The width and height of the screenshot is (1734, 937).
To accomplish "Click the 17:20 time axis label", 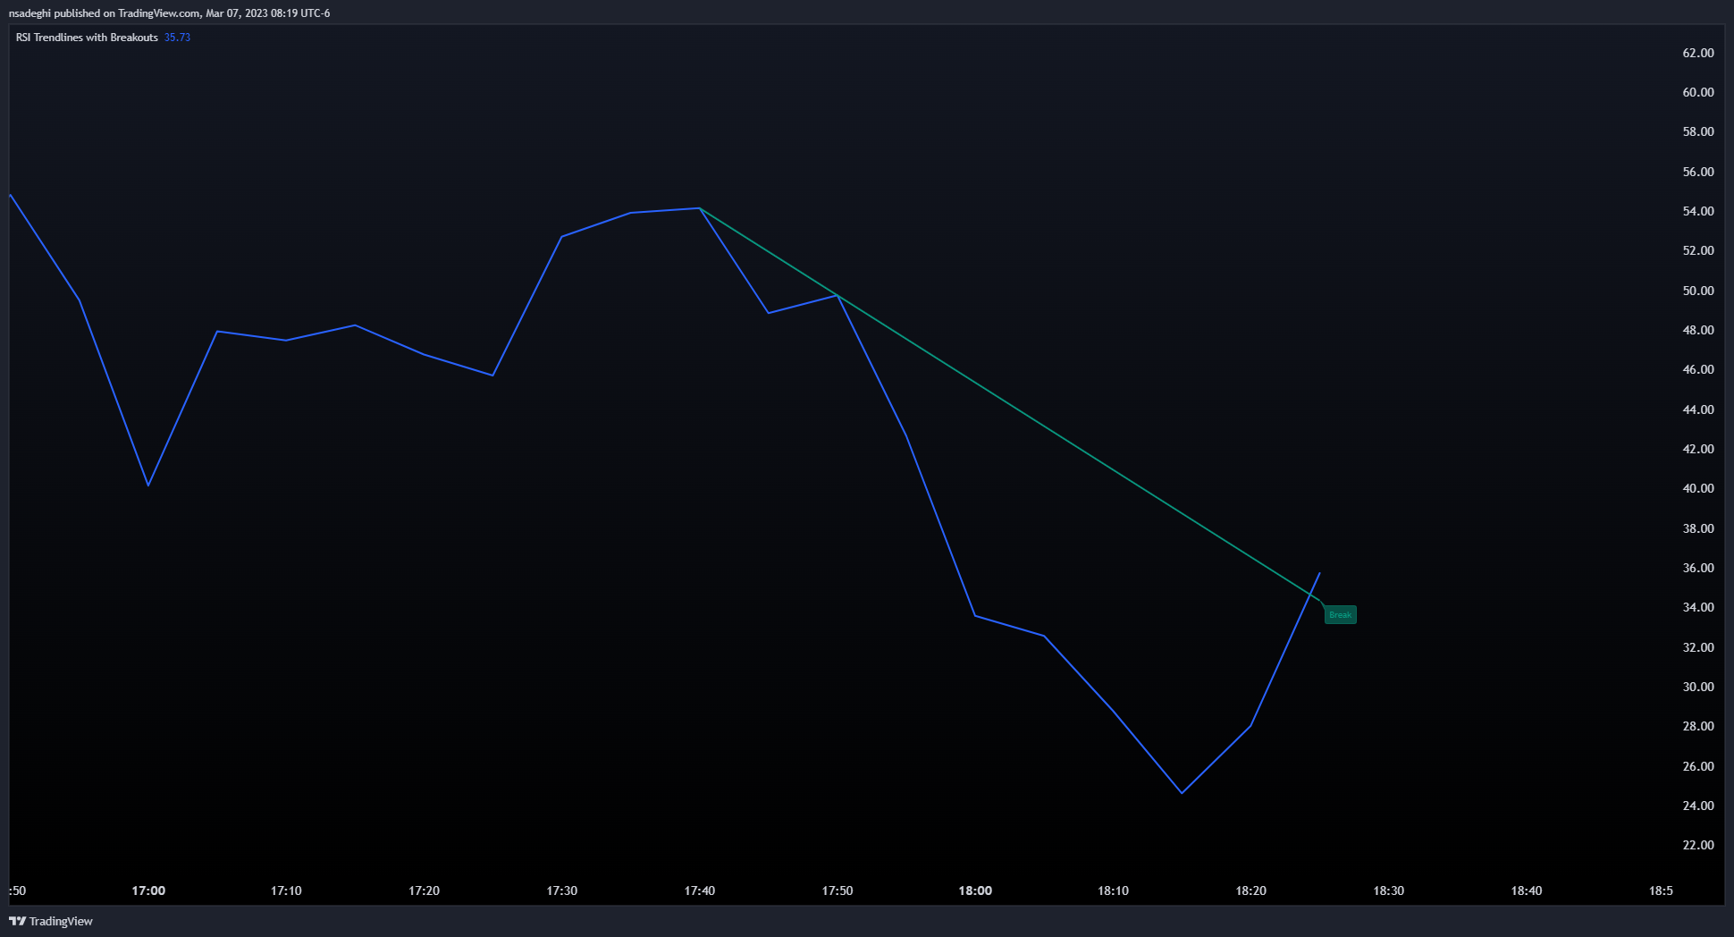I will coord(424,891).
